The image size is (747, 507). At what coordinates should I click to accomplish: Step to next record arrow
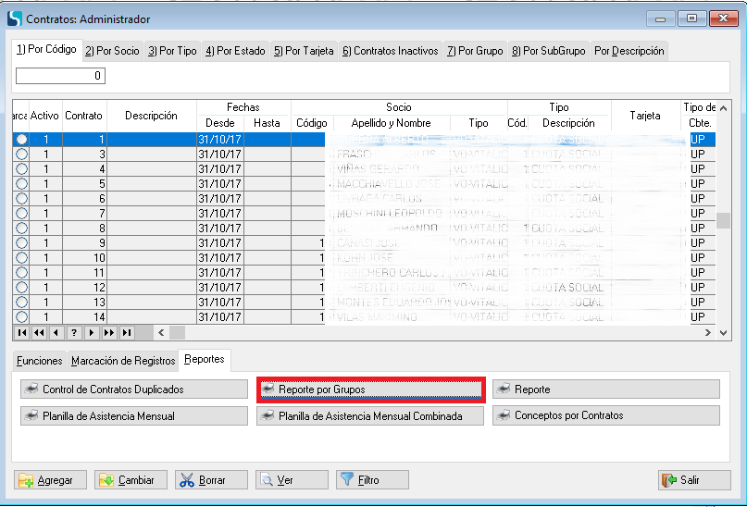click(x=92, y=332)
